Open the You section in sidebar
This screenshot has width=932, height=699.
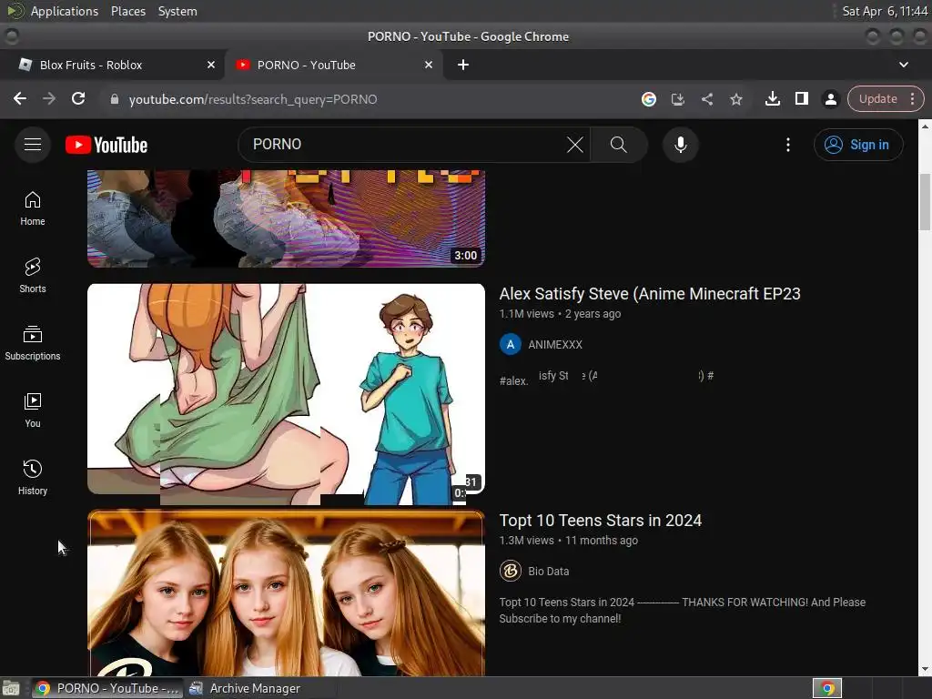click(32, 410)
